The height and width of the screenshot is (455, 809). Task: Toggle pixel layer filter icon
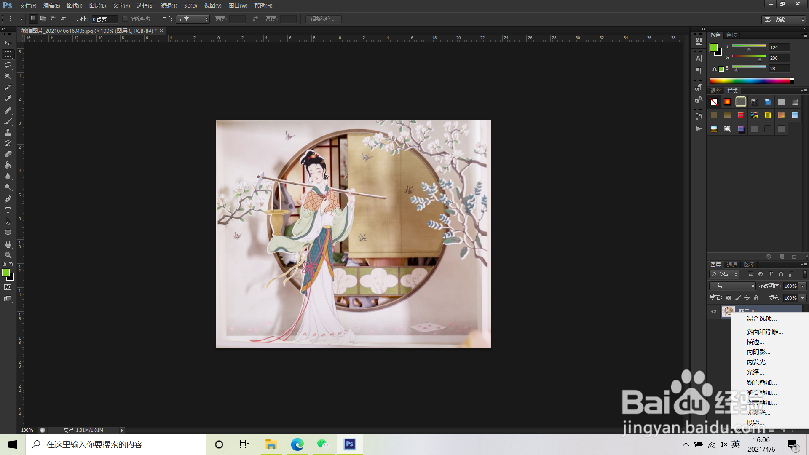pos(750,274)
